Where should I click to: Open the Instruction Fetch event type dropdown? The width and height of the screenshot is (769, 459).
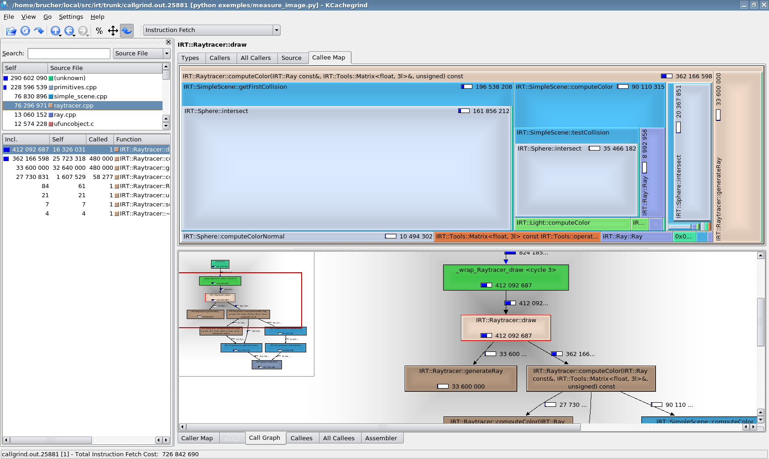click(x=276, y=30)
